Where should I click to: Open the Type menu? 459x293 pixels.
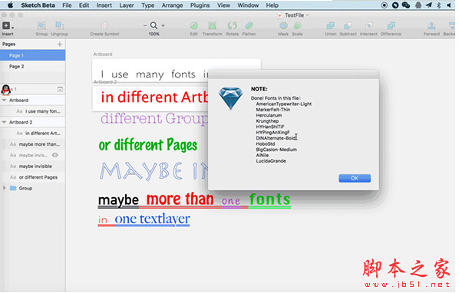(148, 5)
